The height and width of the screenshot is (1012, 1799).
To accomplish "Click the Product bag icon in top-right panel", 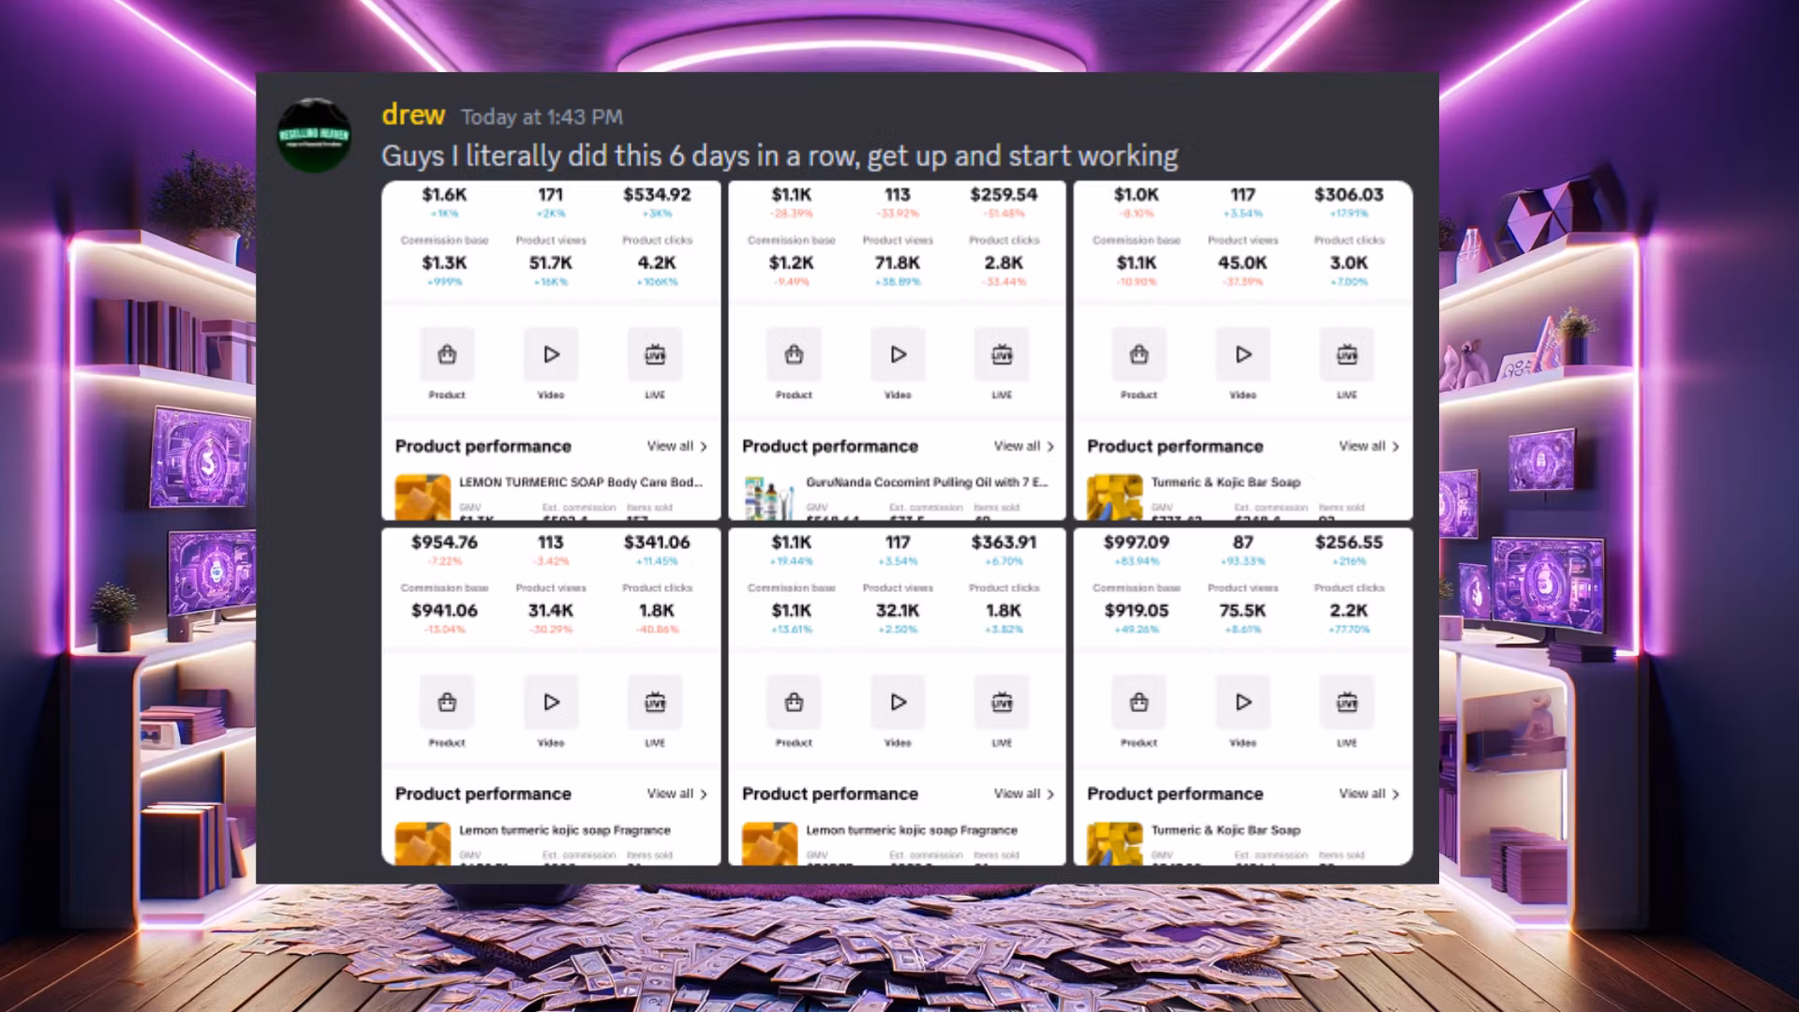I will [x=1138, y=355].
